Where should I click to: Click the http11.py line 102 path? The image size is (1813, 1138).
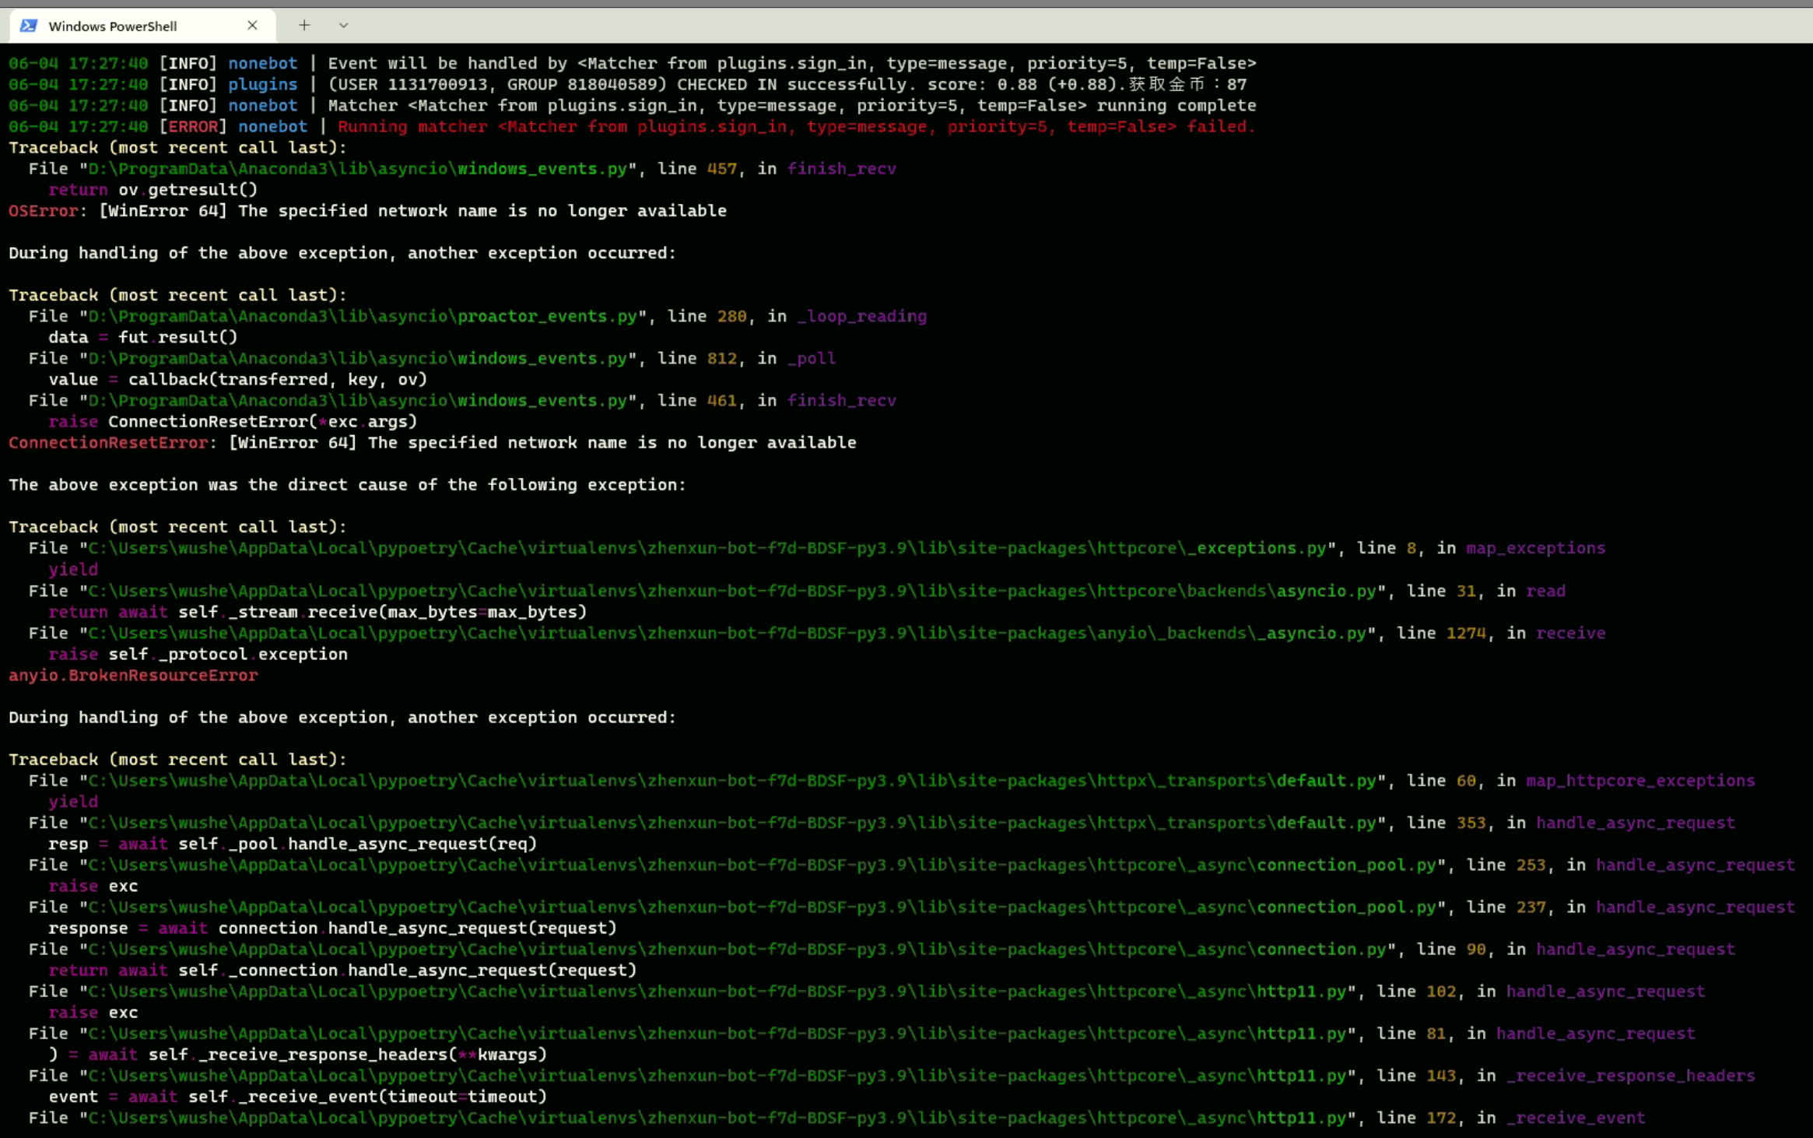(x=867, y=992)
